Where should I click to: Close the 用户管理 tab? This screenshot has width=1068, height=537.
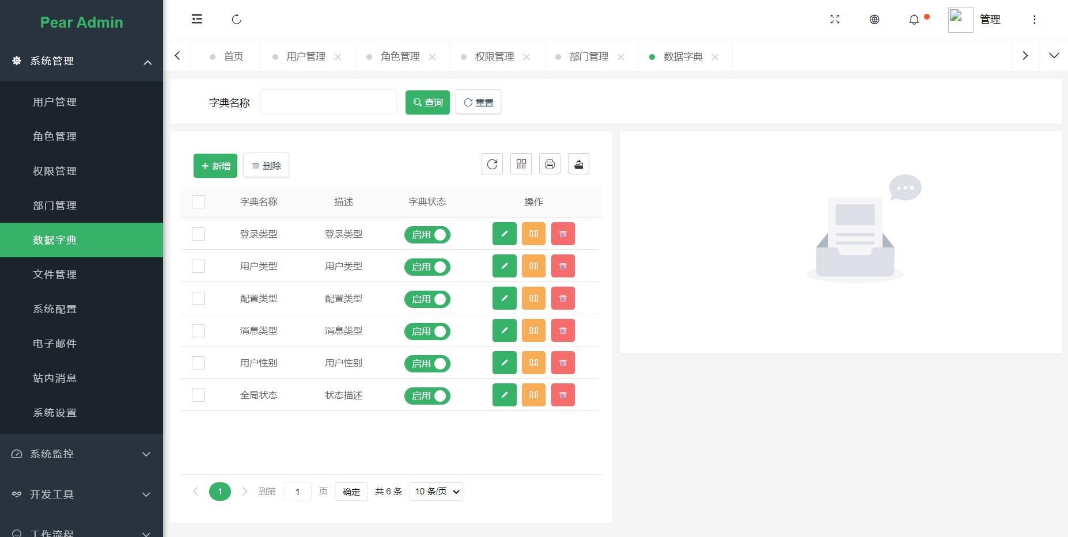tap(338, 56)
